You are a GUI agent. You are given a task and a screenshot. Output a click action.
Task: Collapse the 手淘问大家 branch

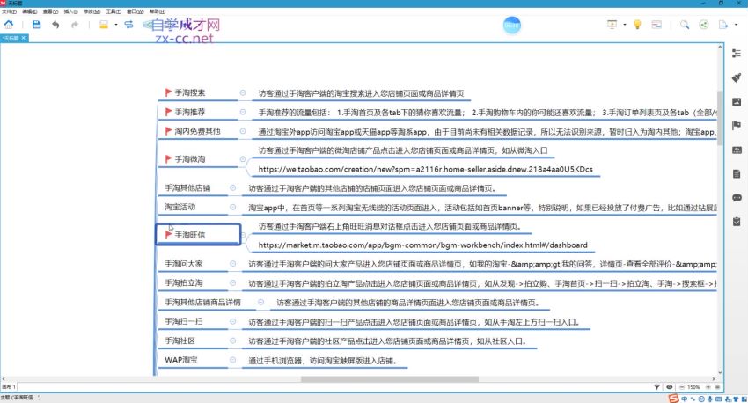[x=232, y=264]
